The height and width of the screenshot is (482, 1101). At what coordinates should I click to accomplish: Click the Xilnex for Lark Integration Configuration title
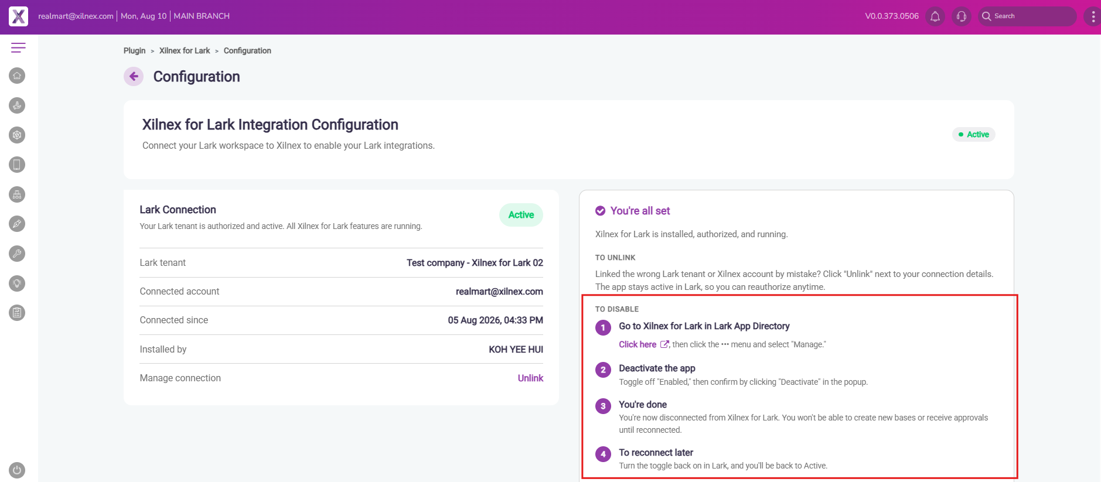click(270, 125)
